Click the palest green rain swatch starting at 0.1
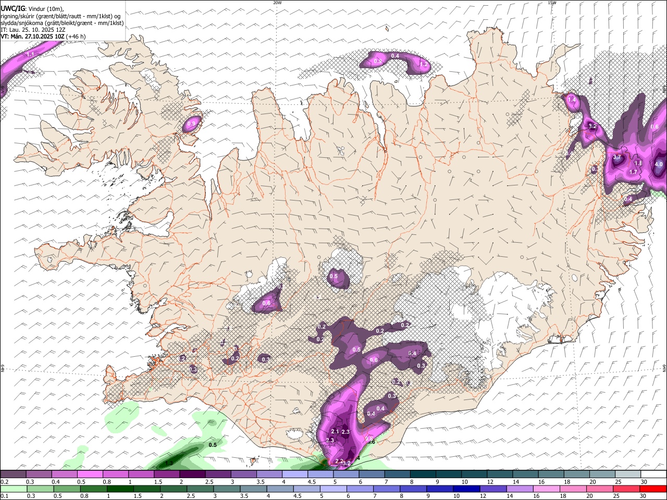Viewport: 667px width, 500px height. [13, 489]
